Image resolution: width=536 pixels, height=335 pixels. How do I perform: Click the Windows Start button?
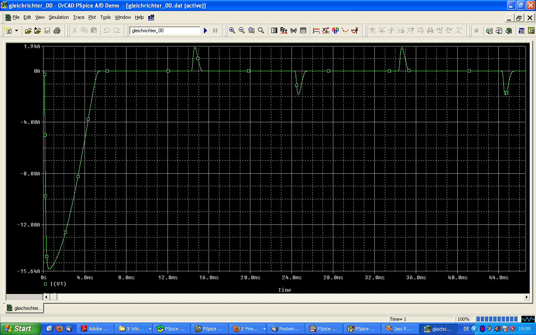(21, 329)
